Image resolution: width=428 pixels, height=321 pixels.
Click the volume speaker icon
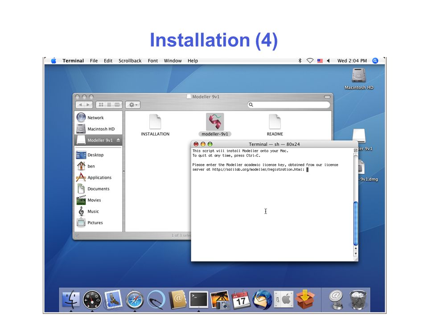(329, 61)
